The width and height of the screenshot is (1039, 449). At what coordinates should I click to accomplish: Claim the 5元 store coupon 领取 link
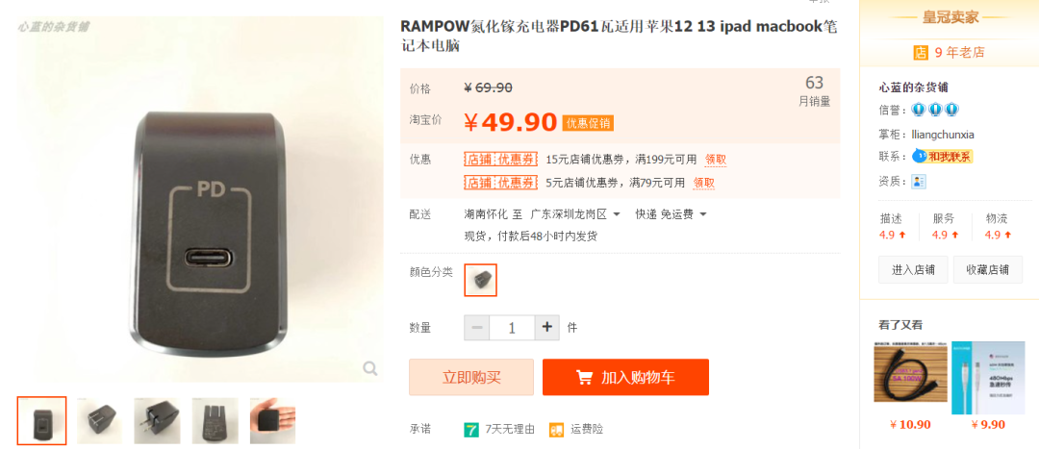pyautogui.click(x=703, y=183)
